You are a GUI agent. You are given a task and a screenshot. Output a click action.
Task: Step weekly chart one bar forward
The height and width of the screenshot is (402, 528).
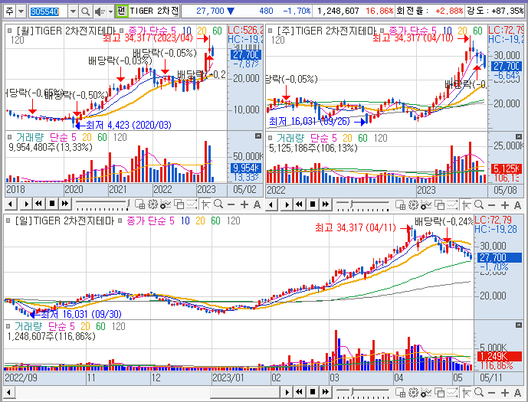287,204
